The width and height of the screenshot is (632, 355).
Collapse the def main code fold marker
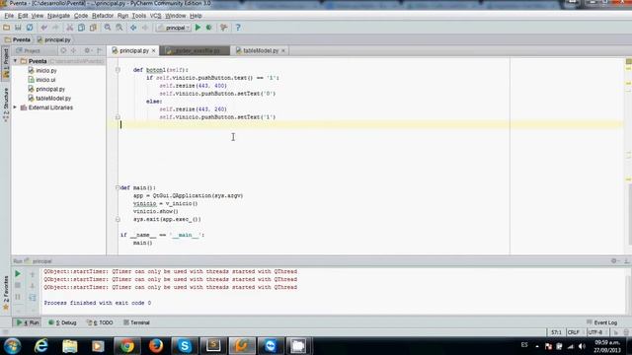118,187
